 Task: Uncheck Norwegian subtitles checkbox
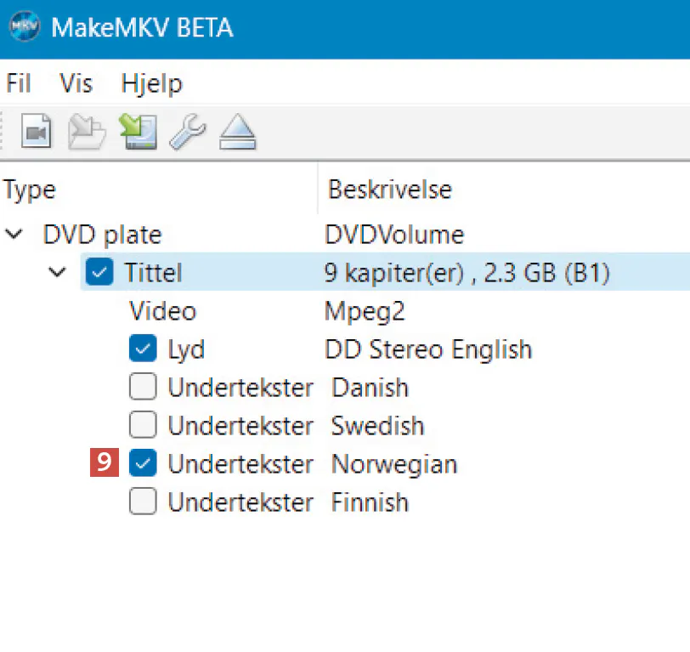point(143,464)
